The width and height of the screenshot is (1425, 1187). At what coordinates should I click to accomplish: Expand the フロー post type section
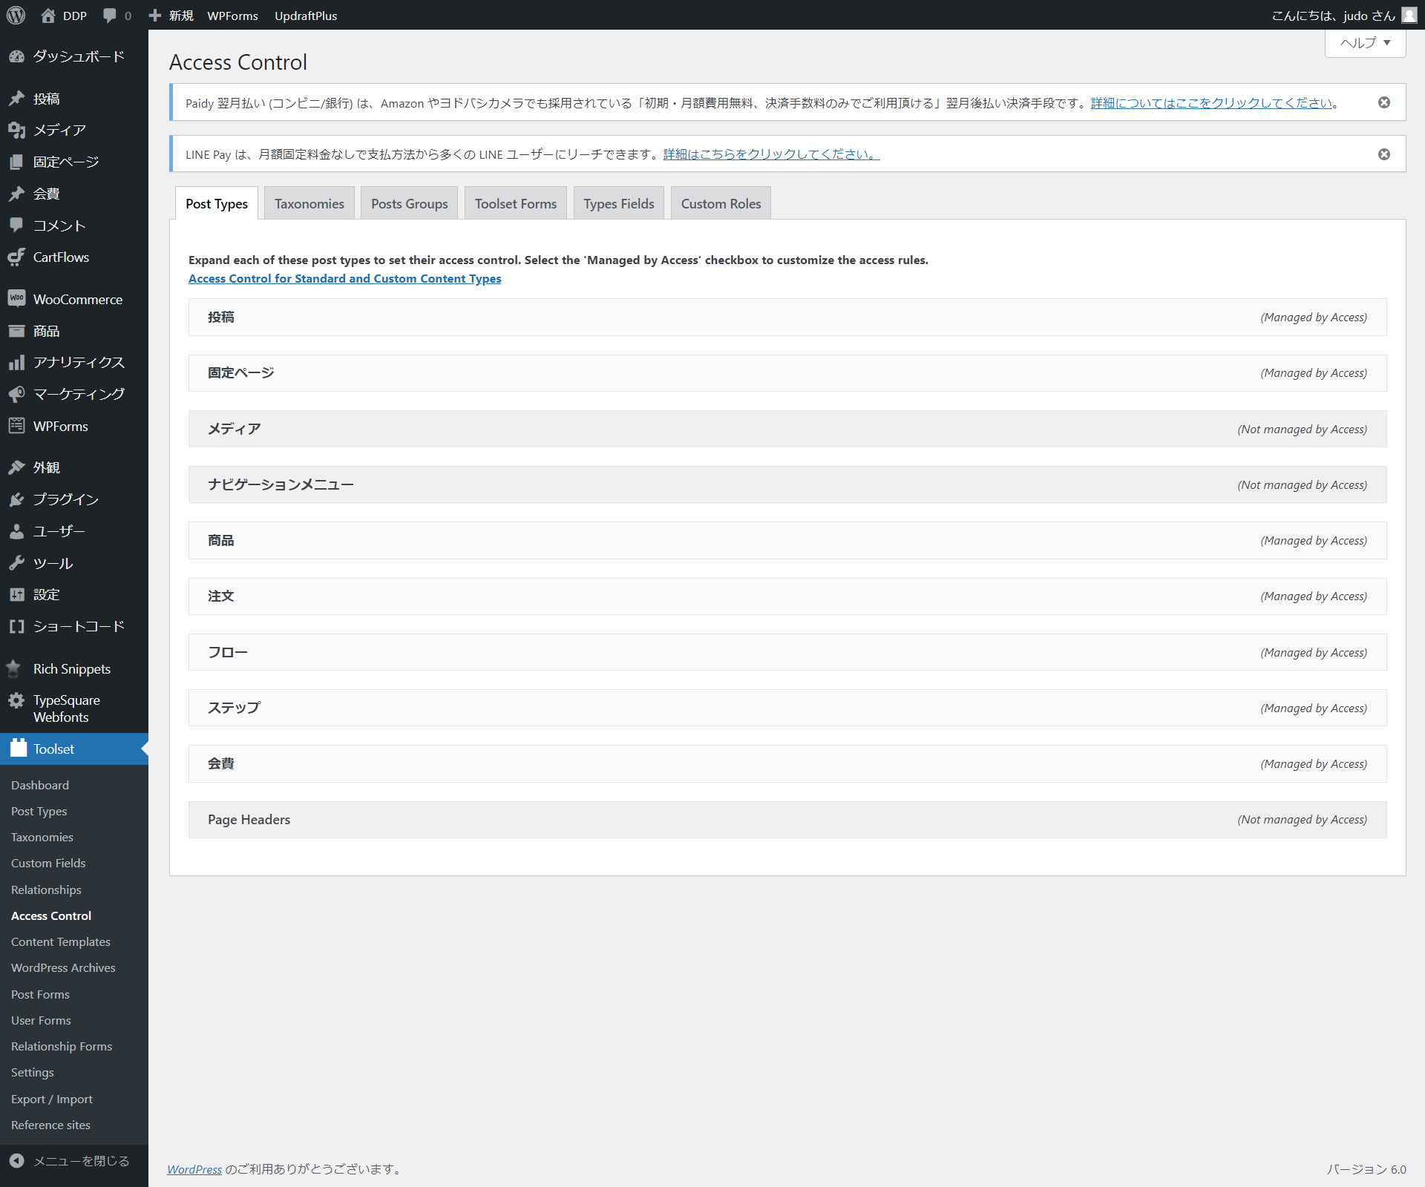(787, 652)
